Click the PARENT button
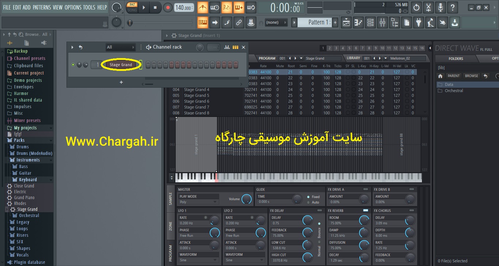The image size is (499, 266). pyautogui.click(x=453, y=76)
